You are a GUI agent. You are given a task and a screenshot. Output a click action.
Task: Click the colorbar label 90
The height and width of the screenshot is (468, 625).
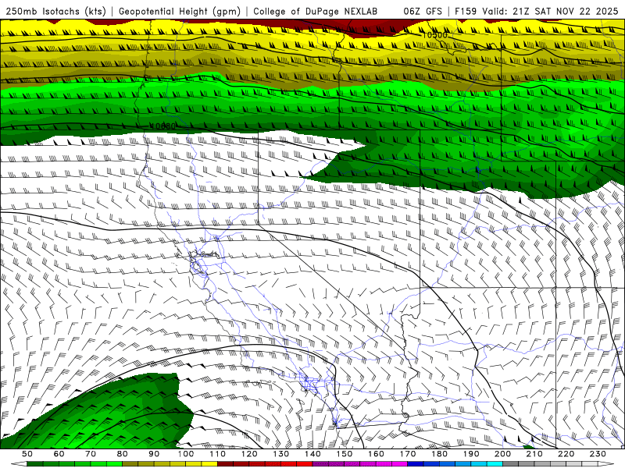[154, 454]
